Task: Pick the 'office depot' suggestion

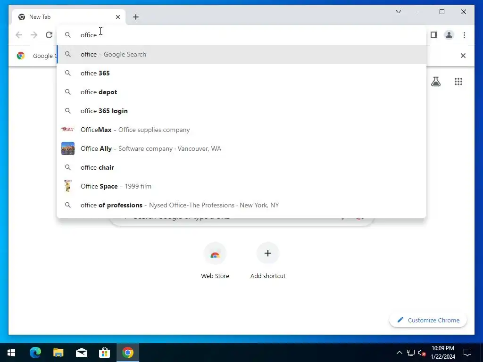Action: tap(241, 92)
